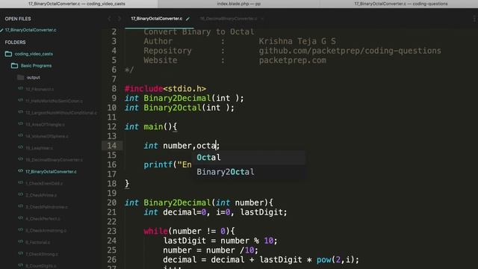
Task: Collapse the coding_video_casts folder
Action: point(34,54)
